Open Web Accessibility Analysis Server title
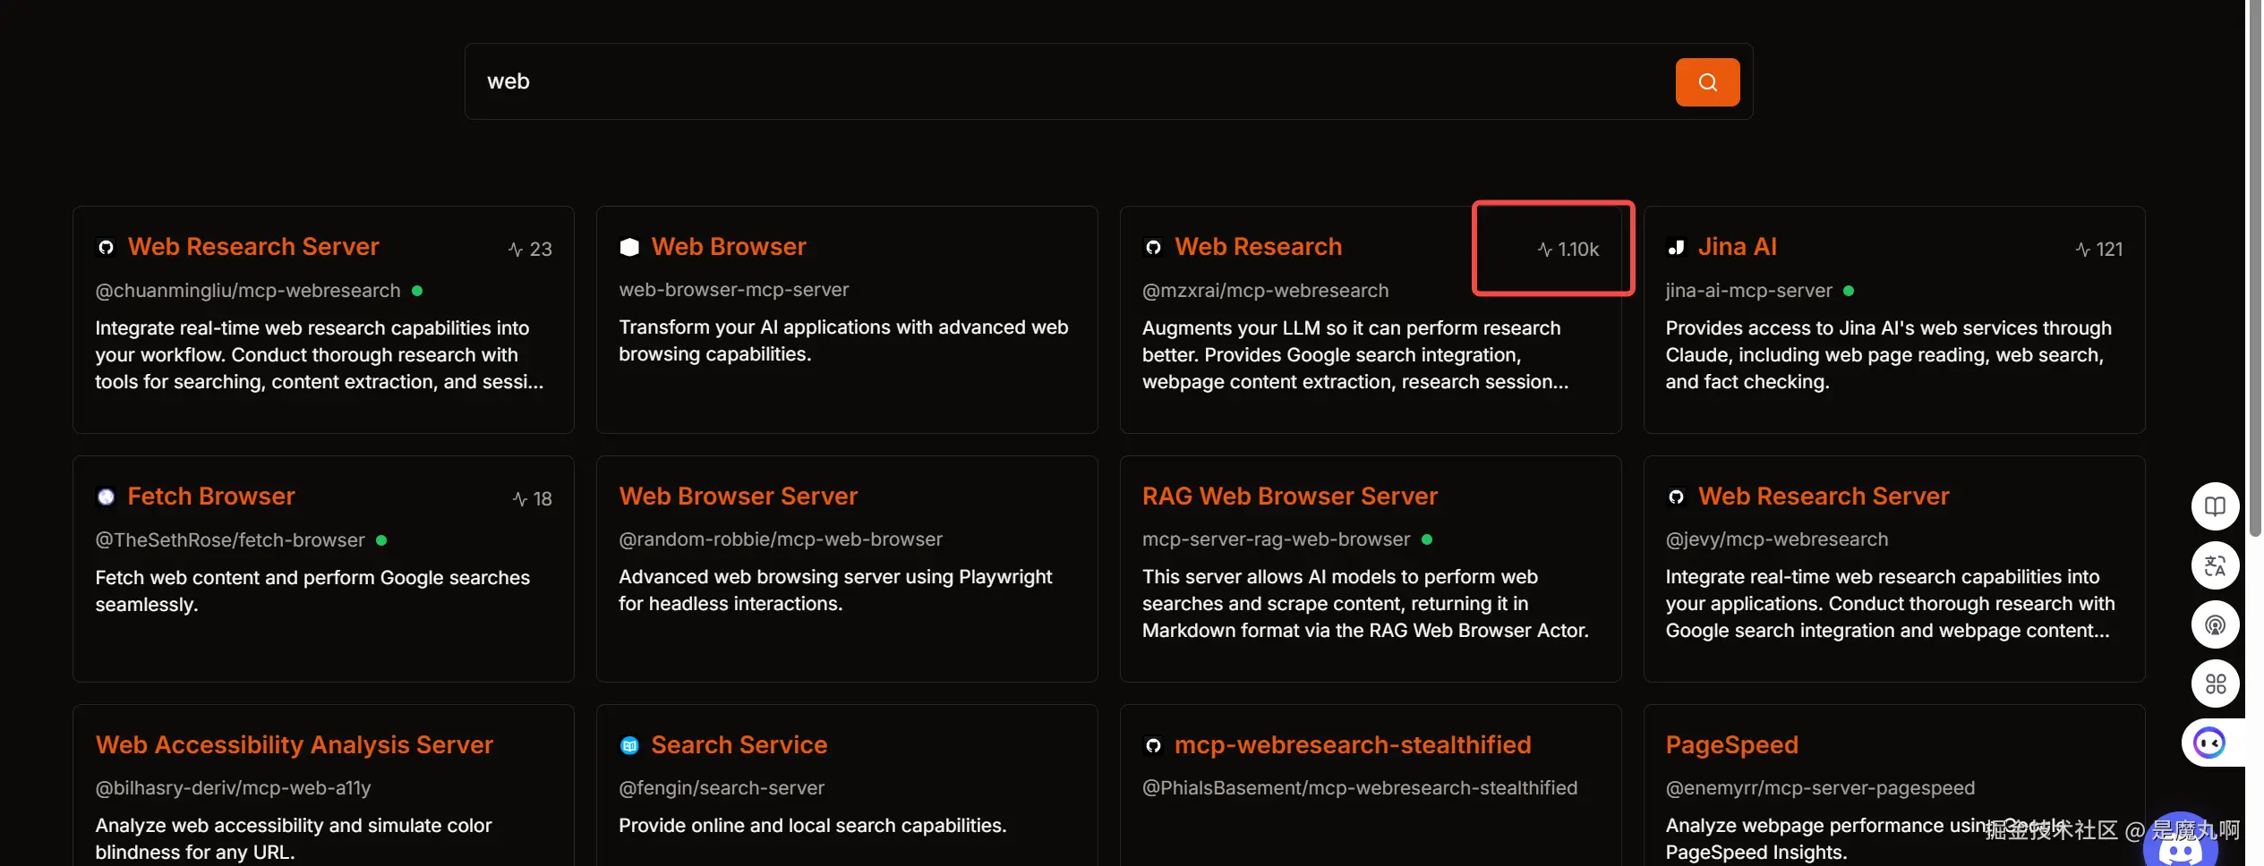This screenshot has width=2264, height=866. click(x=294, y=745)
